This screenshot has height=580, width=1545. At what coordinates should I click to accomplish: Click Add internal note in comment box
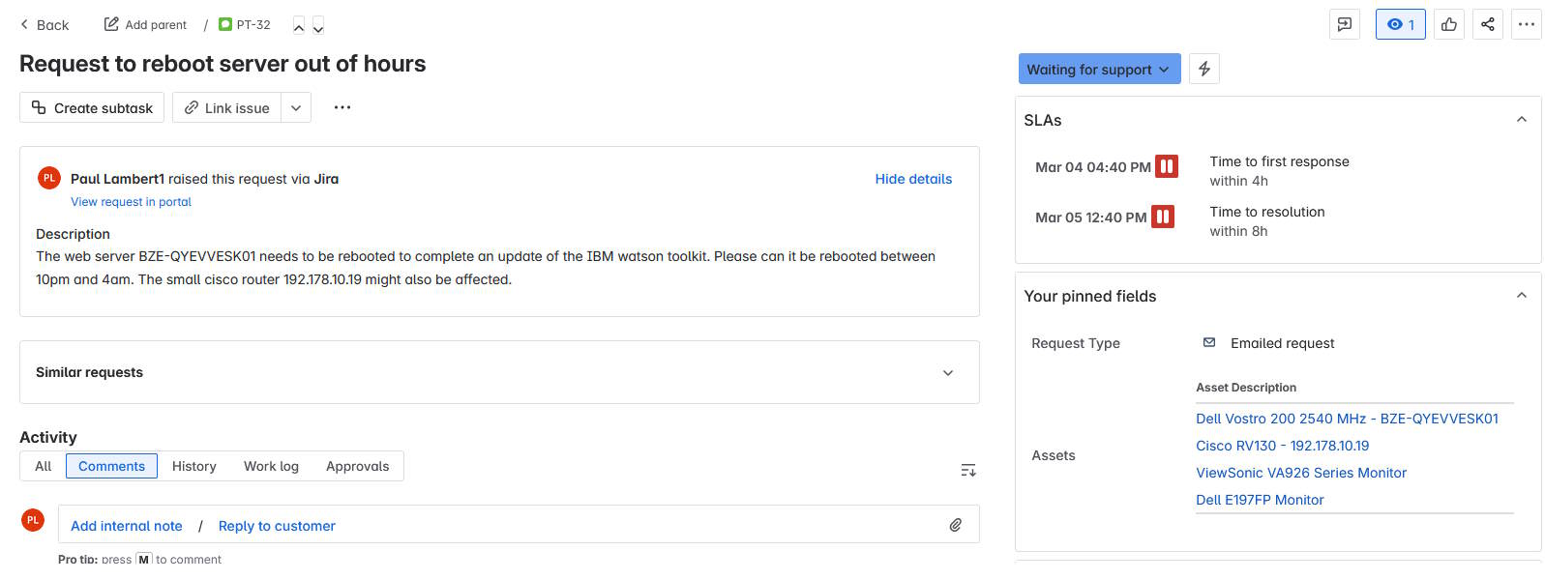(126, 526)
